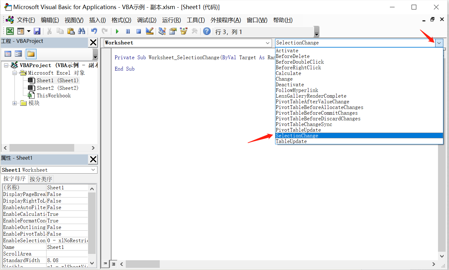Click the Paste clipboard icon

[x=71, y=31]
